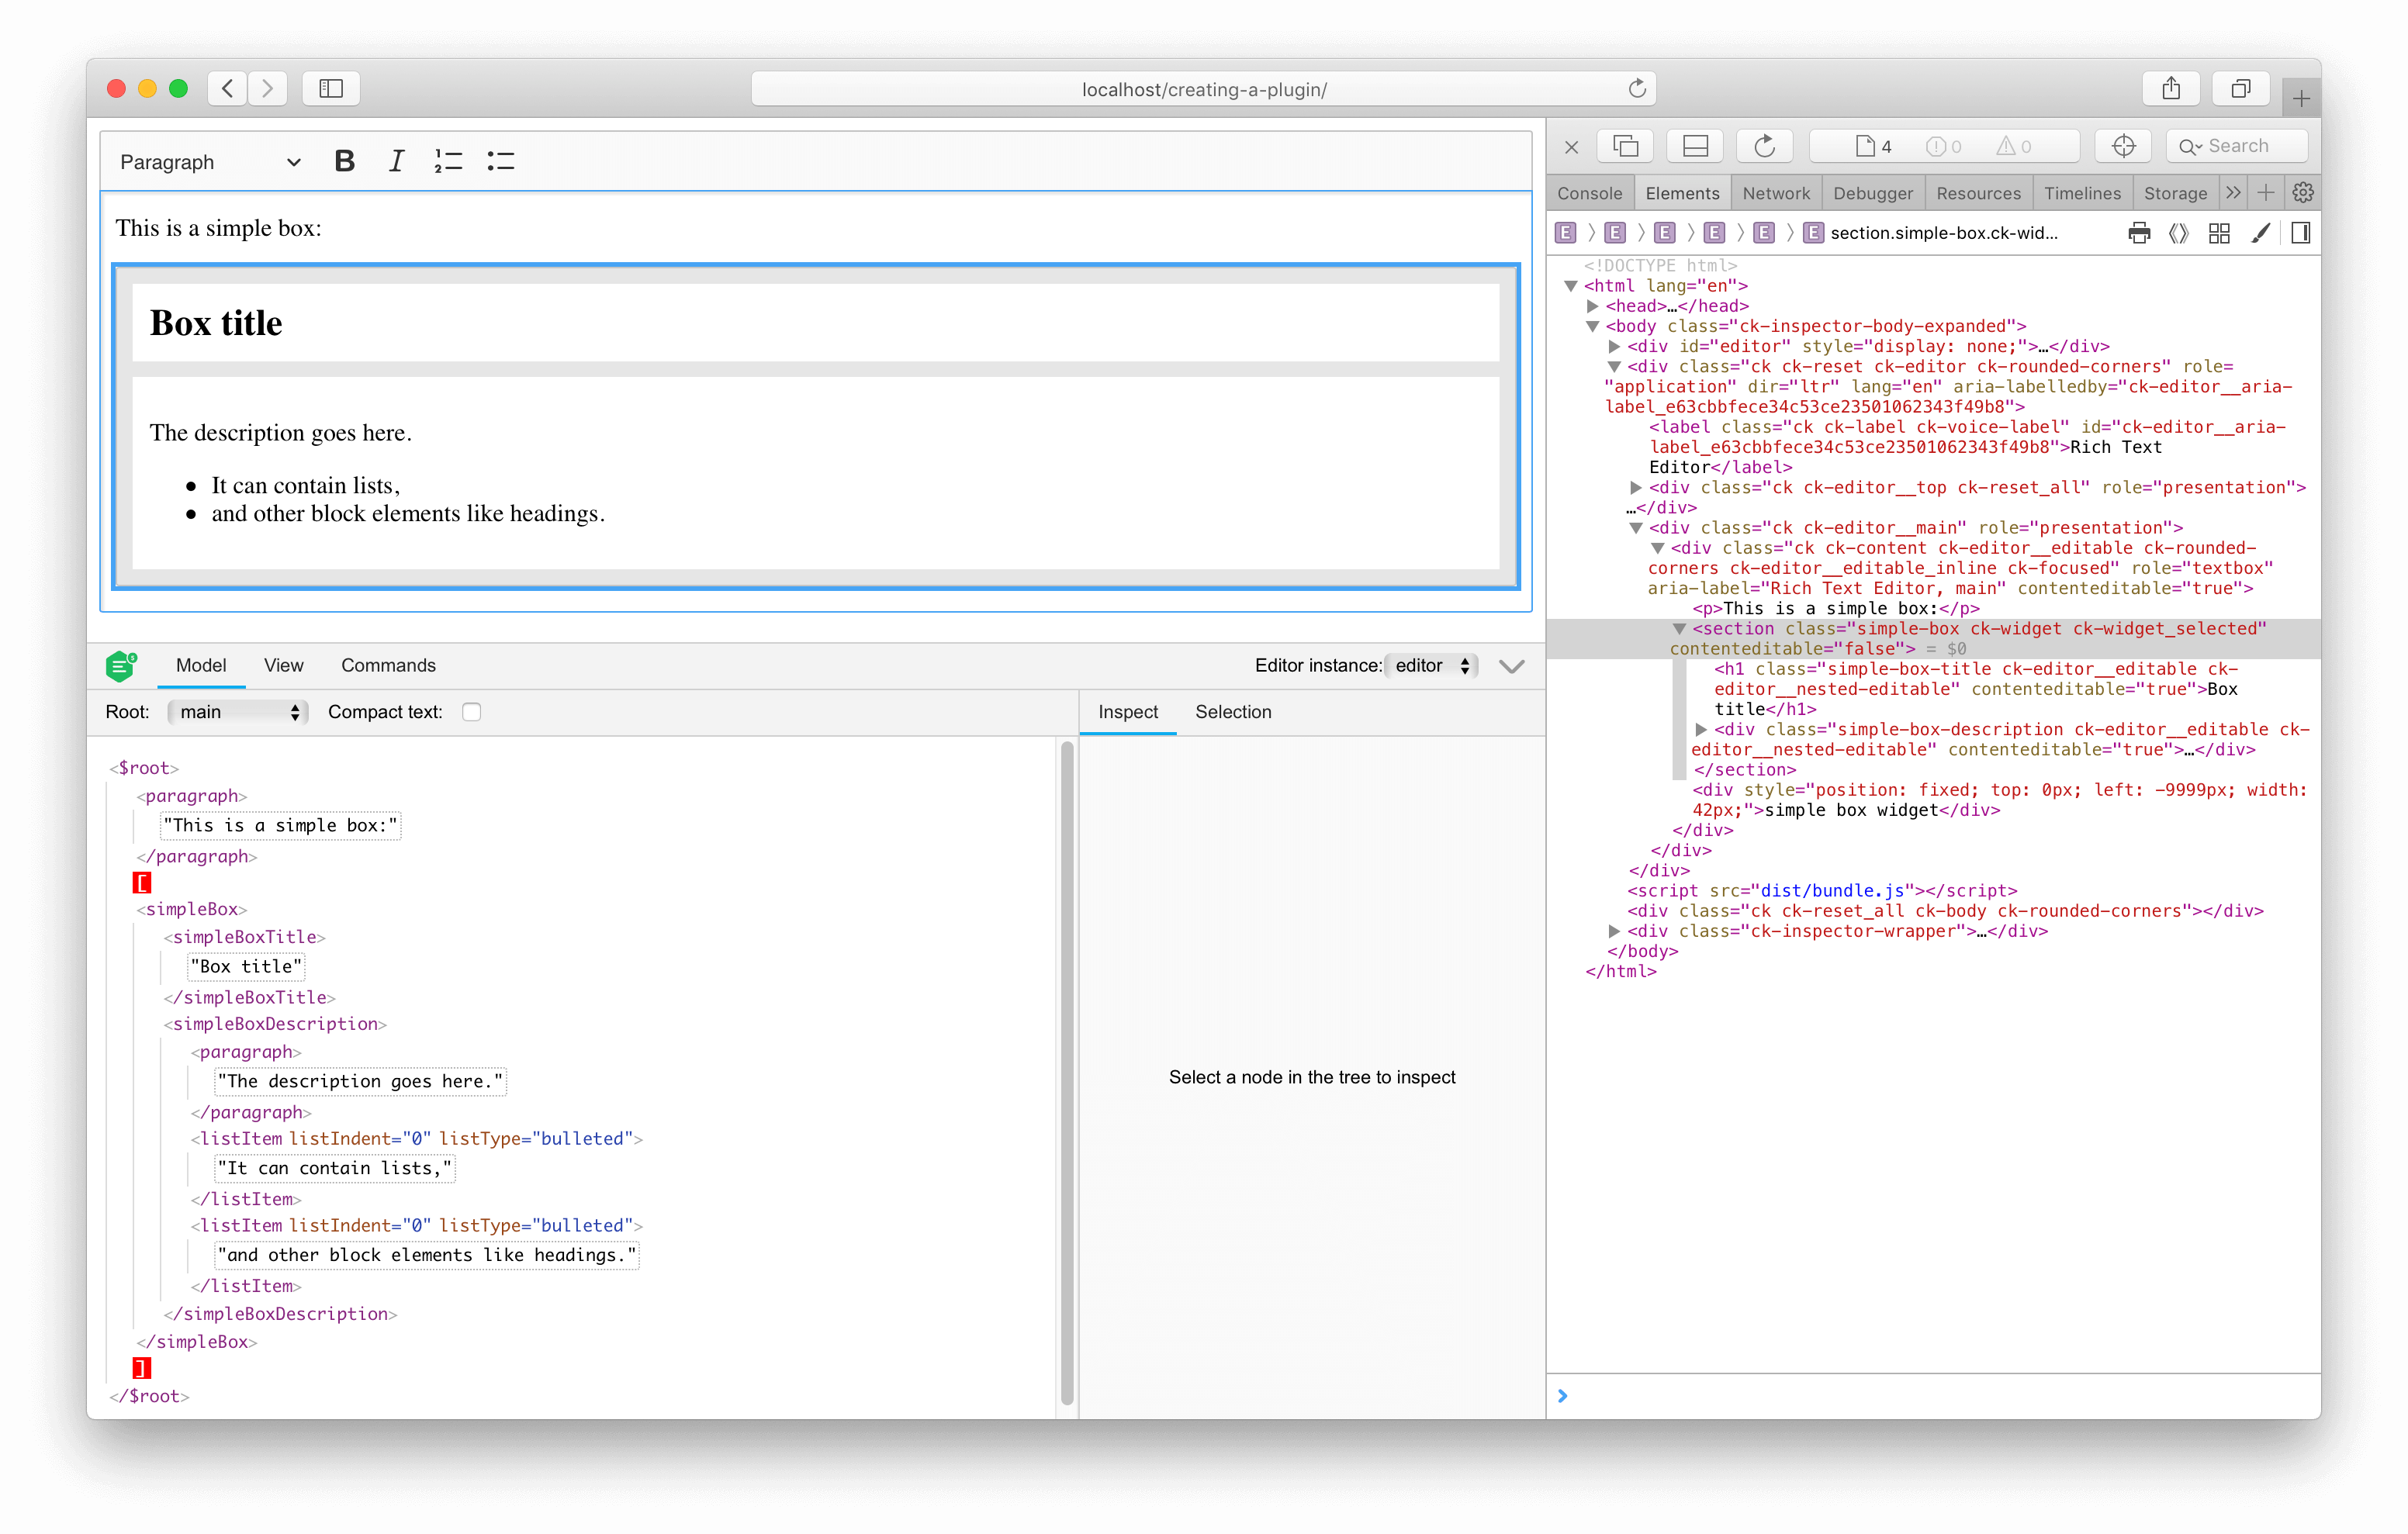Toggle the grid overlay icon in Elements panel
Viewport: 2408px width, 1534px height.
pyautogui.click(x=2220, y=232)
